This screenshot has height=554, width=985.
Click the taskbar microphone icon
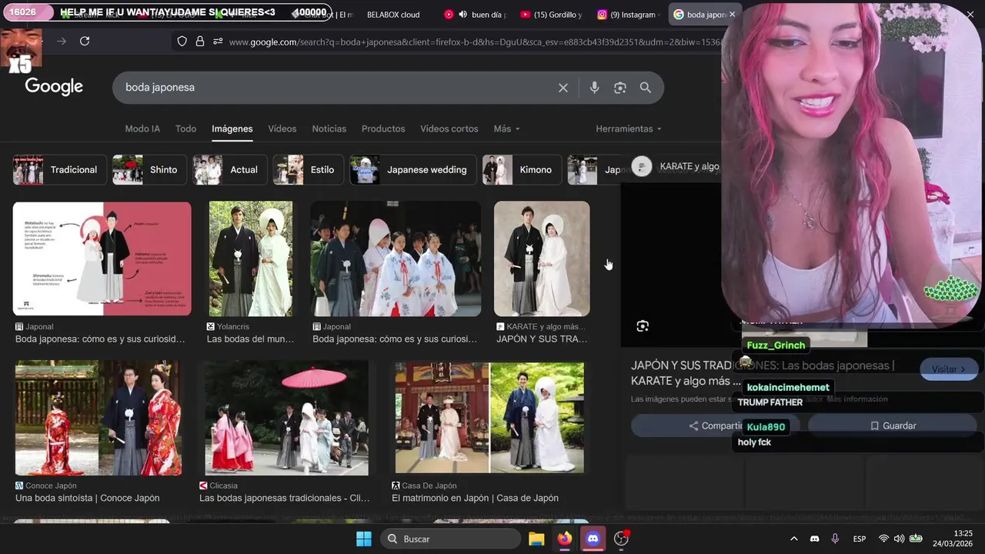pos(835,539)
